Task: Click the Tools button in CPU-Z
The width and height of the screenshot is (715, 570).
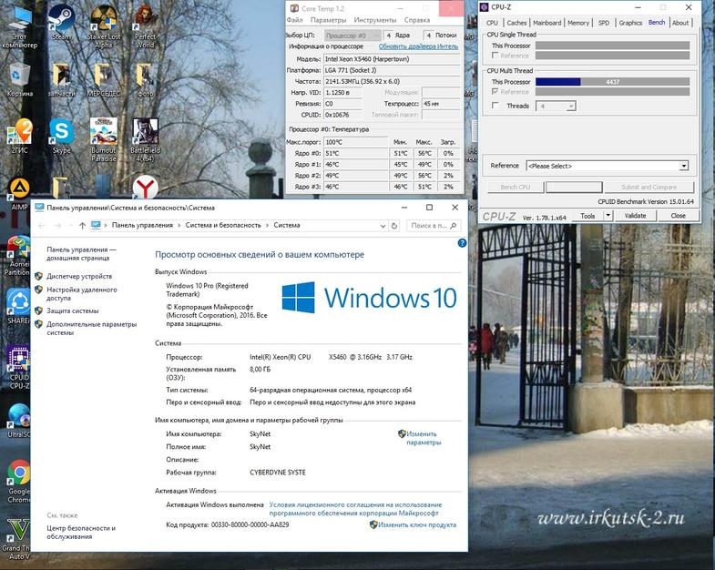Action: point(587,215)
